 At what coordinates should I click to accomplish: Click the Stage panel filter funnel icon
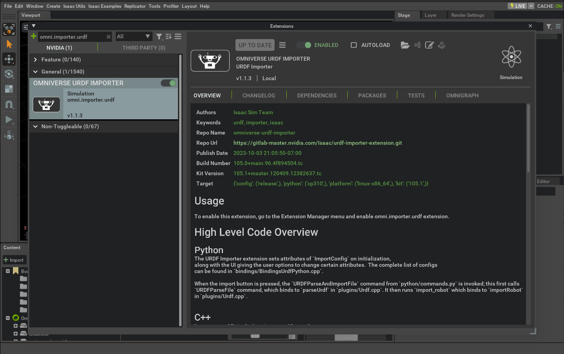549,27
